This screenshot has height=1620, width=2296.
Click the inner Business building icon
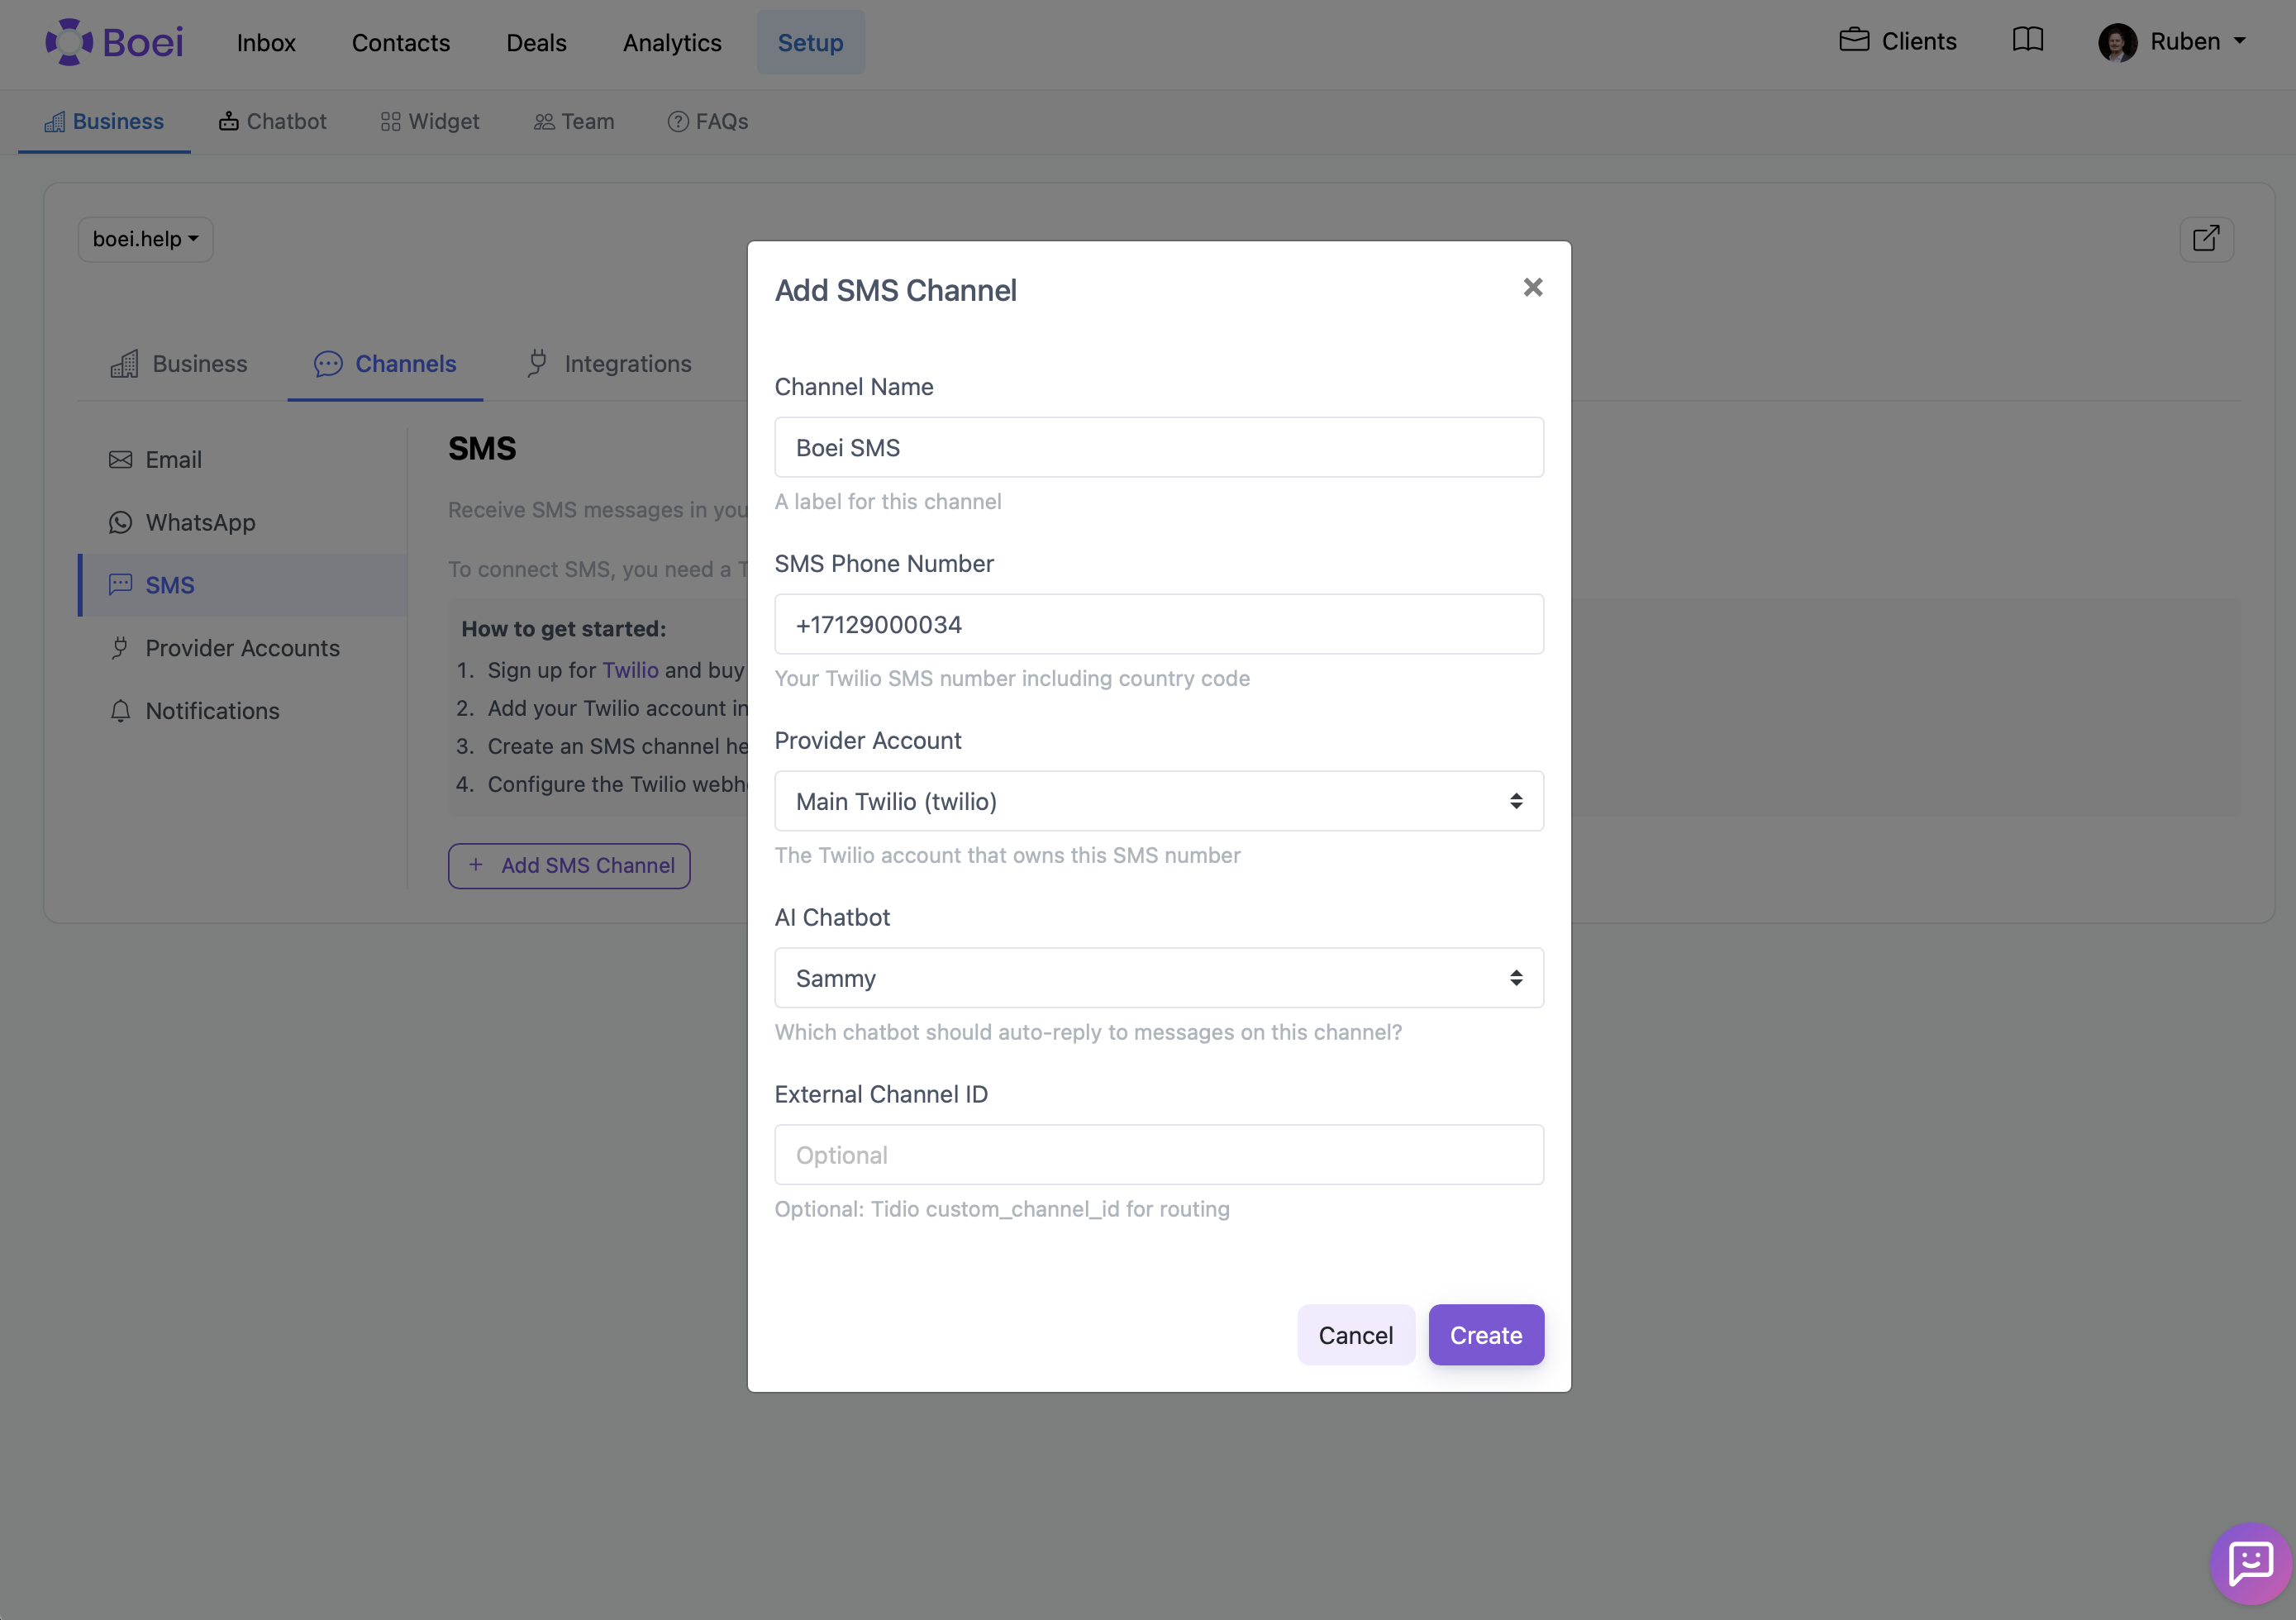124,364
